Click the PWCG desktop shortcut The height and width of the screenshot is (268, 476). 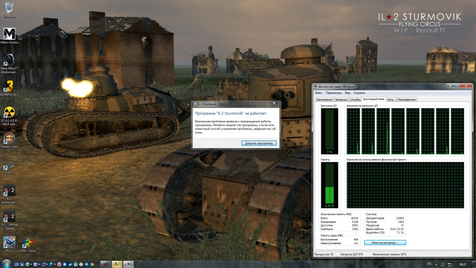point(9,165)
